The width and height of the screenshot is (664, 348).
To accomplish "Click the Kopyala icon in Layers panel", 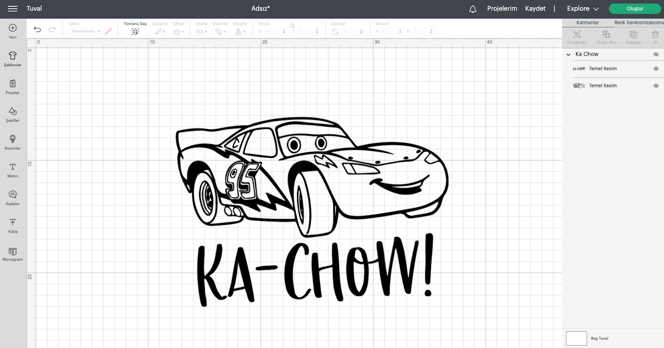I will pyautogui.click(x=633, y=37).
